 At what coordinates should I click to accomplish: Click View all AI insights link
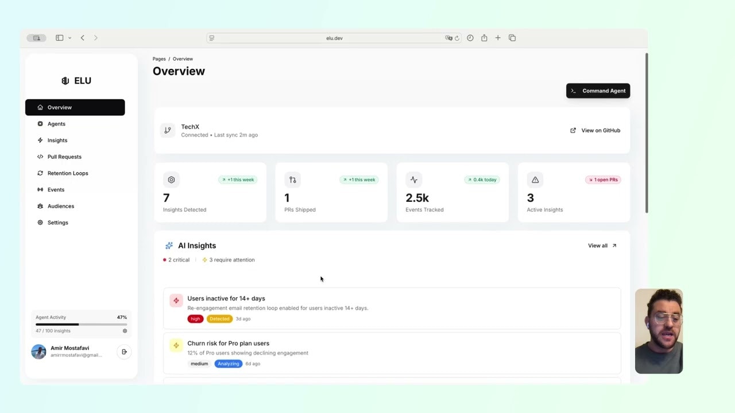coord(602,246)
